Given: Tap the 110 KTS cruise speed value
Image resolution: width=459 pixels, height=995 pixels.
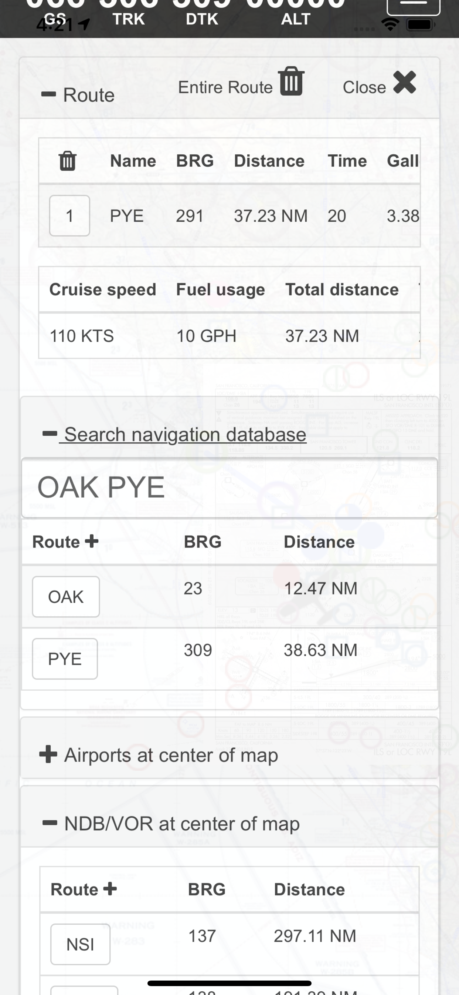Looking at the screenshot, I should click(x=82, y=336).
